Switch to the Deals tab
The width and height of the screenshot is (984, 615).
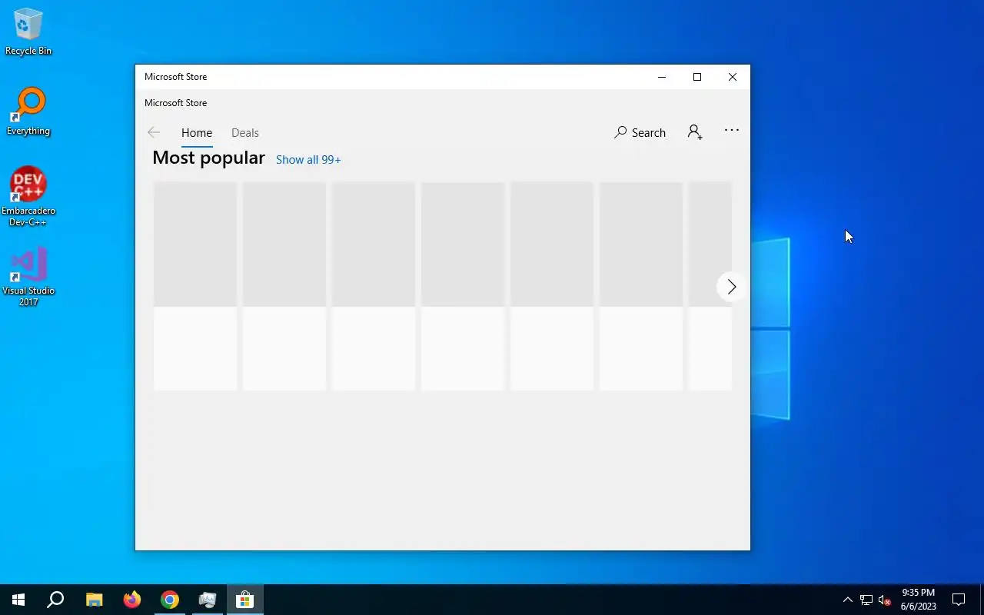[x=245, y=132]
